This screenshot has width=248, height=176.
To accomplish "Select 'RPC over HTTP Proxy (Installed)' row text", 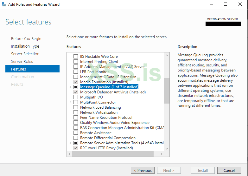I will coord(106,148).
